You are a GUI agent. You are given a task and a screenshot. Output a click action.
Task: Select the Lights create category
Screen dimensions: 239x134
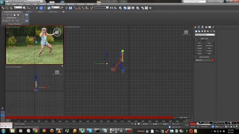pos(202,31)
